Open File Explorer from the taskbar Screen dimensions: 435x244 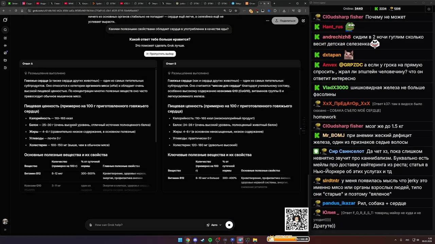(255, 240)
